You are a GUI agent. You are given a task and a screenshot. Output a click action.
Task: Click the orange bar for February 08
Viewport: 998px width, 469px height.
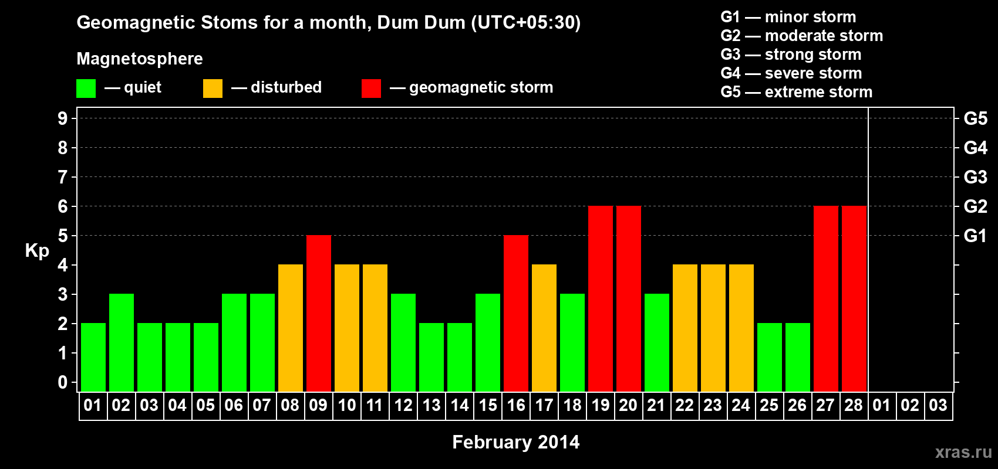click(291, 328)
